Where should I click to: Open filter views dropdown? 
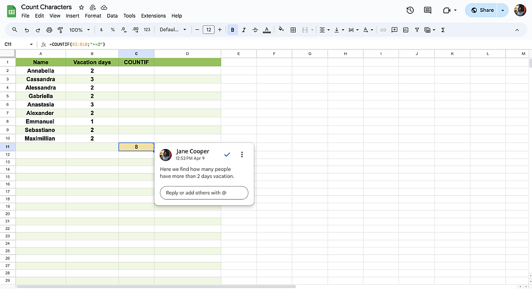430,30
